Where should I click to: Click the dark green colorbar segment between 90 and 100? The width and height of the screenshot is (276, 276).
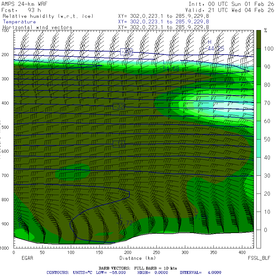(x=259, y=58)
